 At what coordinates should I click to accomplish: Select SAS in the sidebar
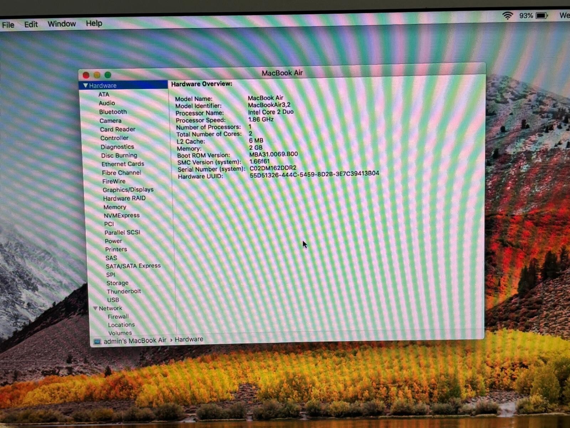[x=111, y=258]
